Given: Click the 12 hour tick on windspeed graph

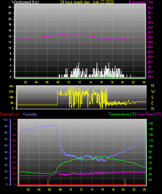Looking at the screenshot, I should 79,82.
